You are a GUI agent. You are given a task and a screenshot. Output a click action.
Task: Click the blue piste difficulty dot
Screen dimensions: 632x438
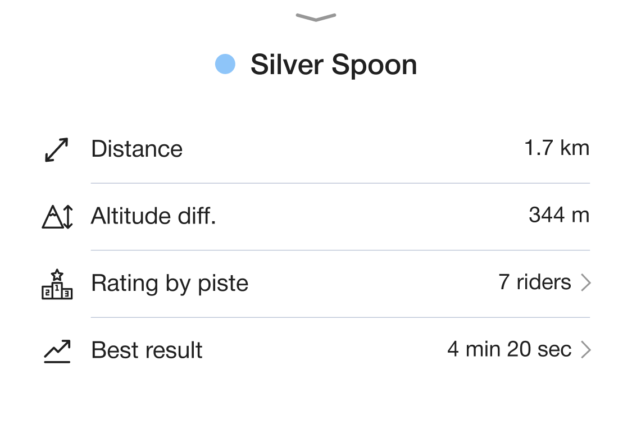tap(225, 64)
